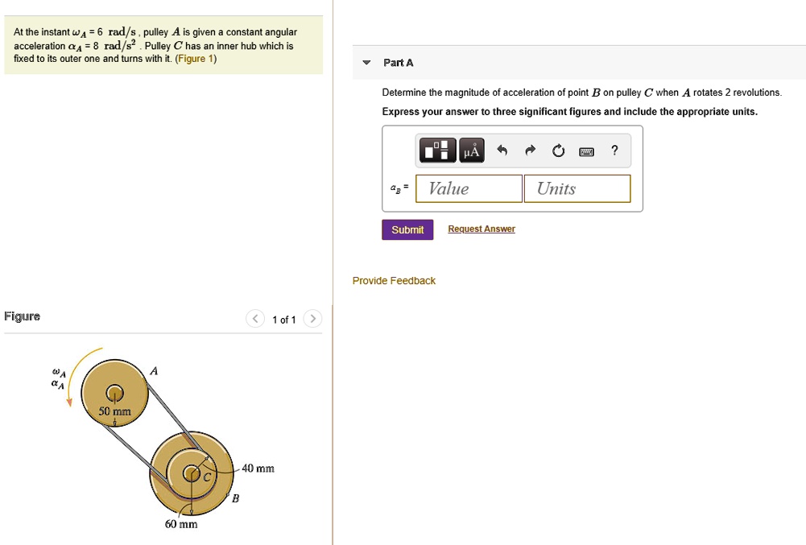Submit the answer for Part A
The image size is (806, 545).
407,229
